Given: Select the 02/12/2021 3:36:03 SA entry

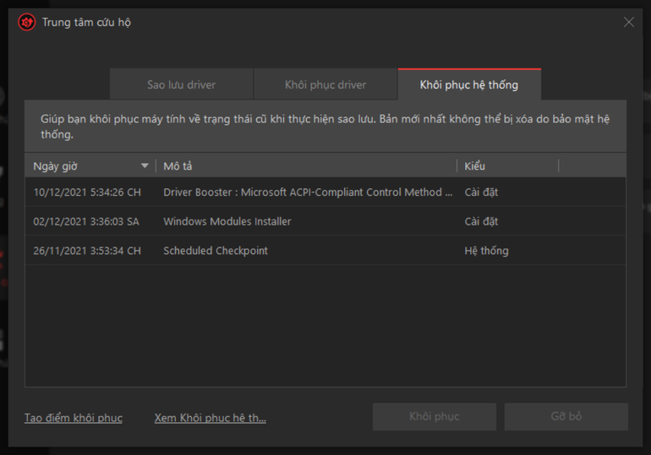Looking at the screenshot, I should coord(325,221).
